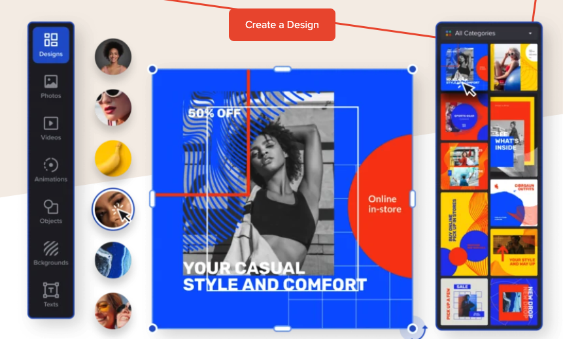Select the blue marble texture circle
Viewport: 563px width, 339px height.
[113, 260]
